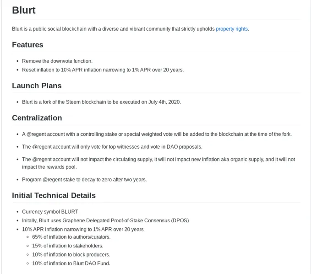This screenshot has height=274, width=311.
Task: Click the DAO proposals voting bullet
Action: click(x=112, y=147)
